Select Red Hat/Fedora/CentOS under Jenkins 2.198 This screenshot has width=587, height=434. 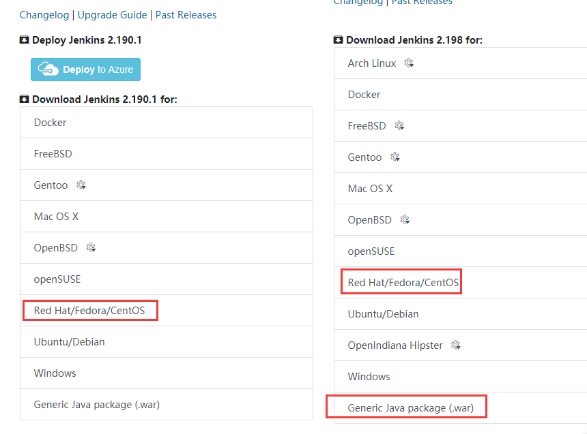[x=461, y=283]
